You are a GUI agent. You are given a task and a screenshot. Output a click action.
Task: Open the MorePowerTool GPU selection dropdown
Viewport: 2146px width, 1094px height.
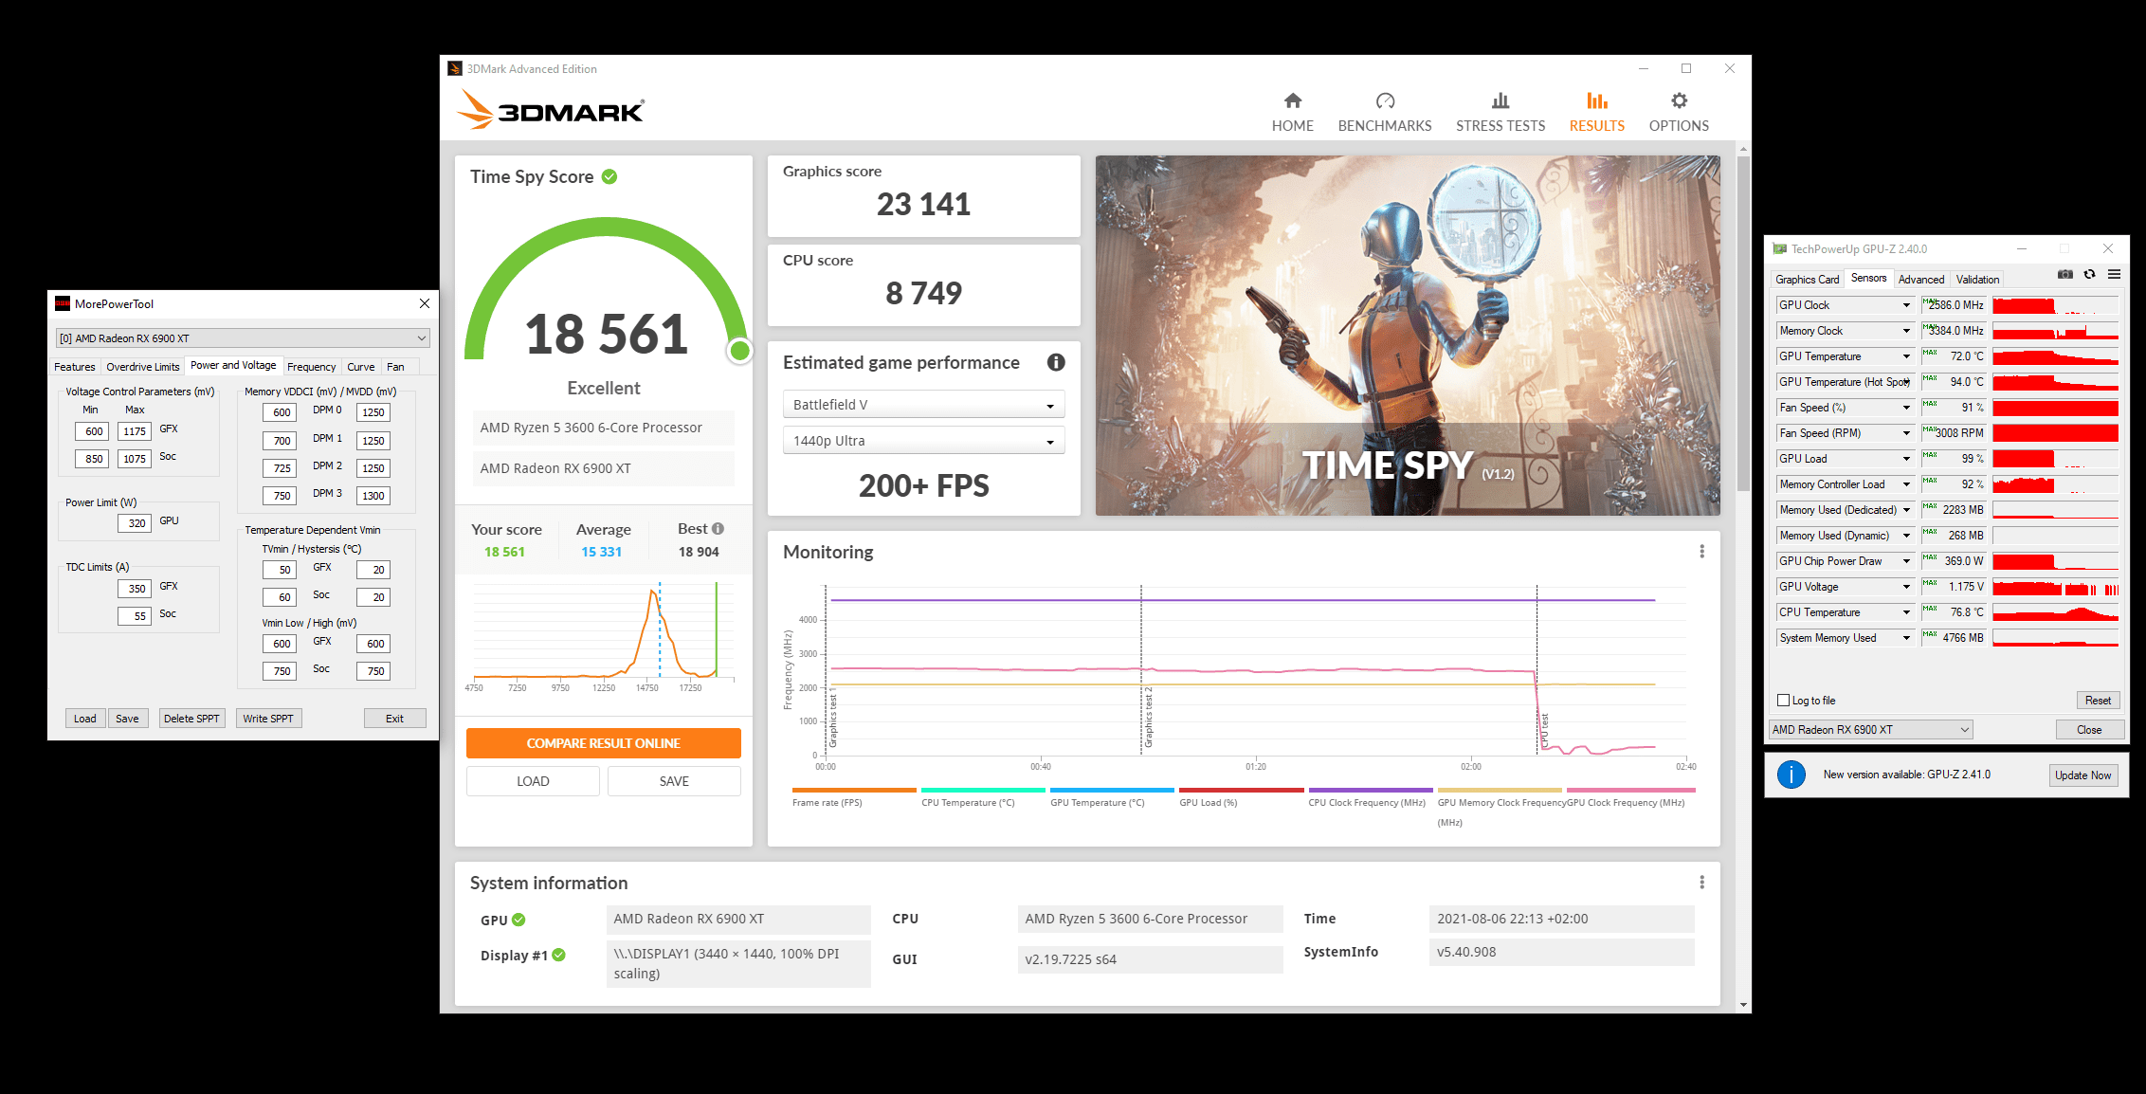point(243,338)
